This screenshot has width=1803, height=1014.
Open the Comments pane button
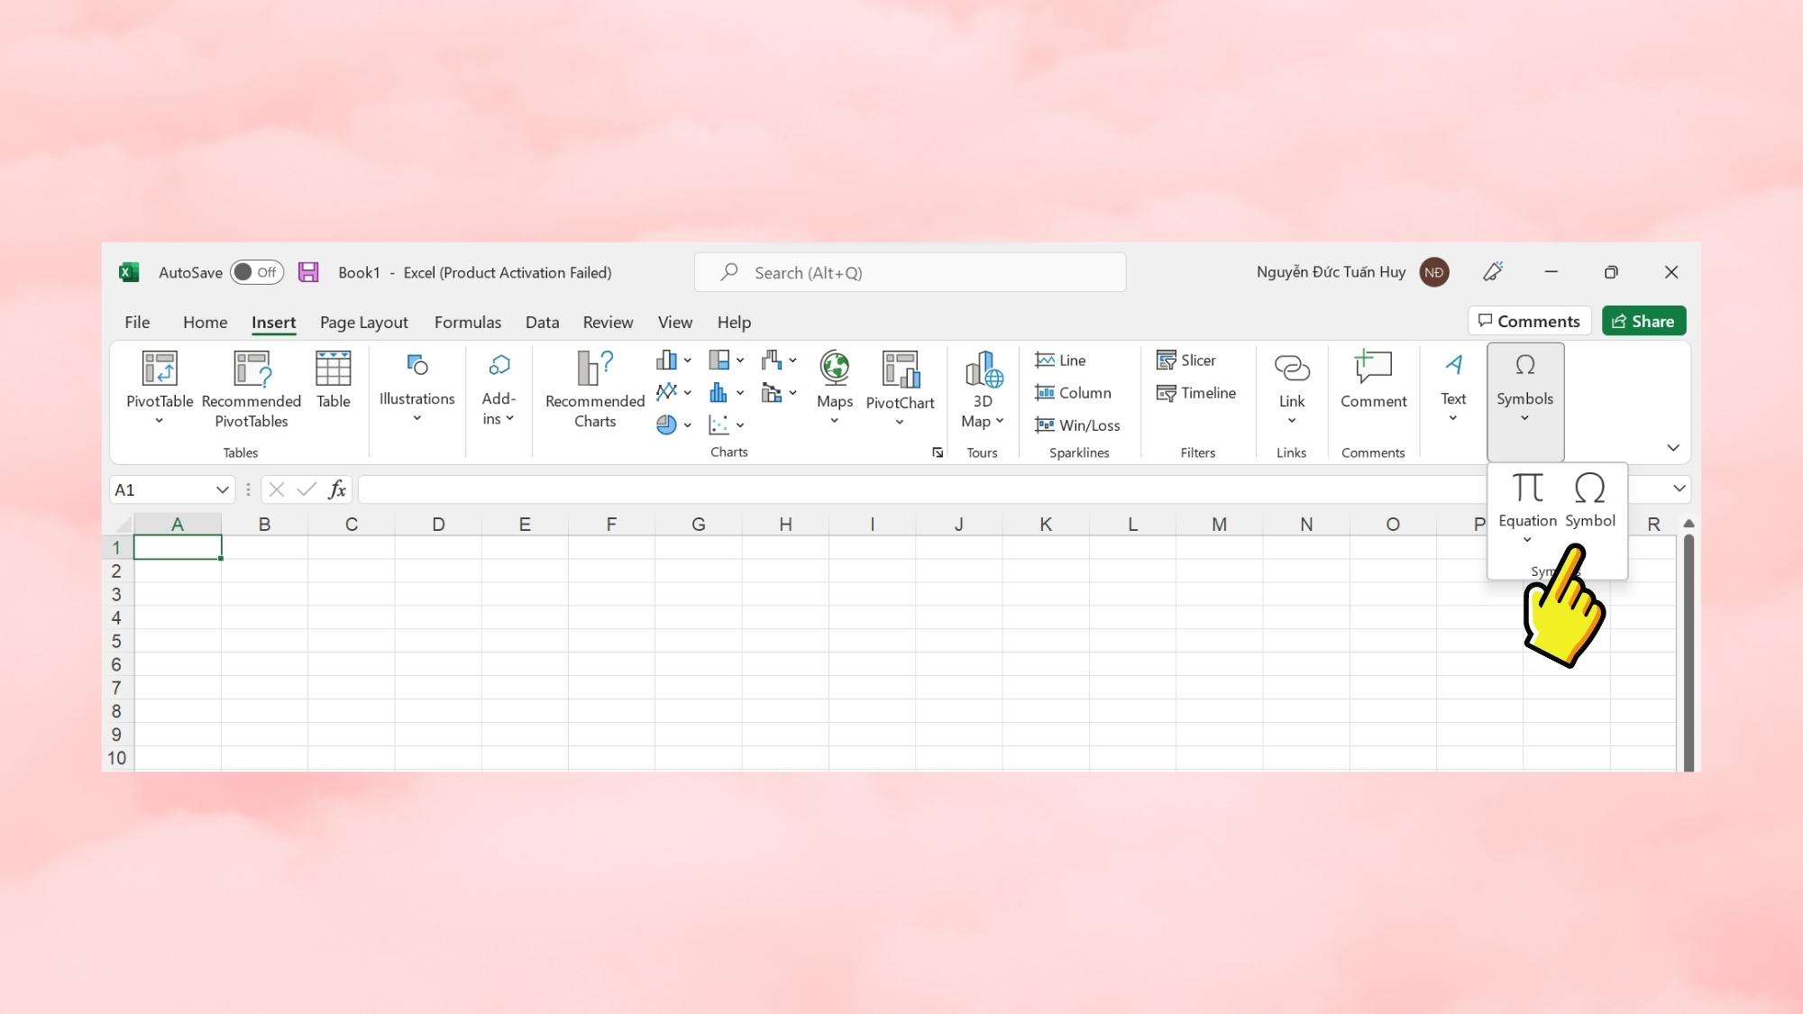pos(1529,321)
